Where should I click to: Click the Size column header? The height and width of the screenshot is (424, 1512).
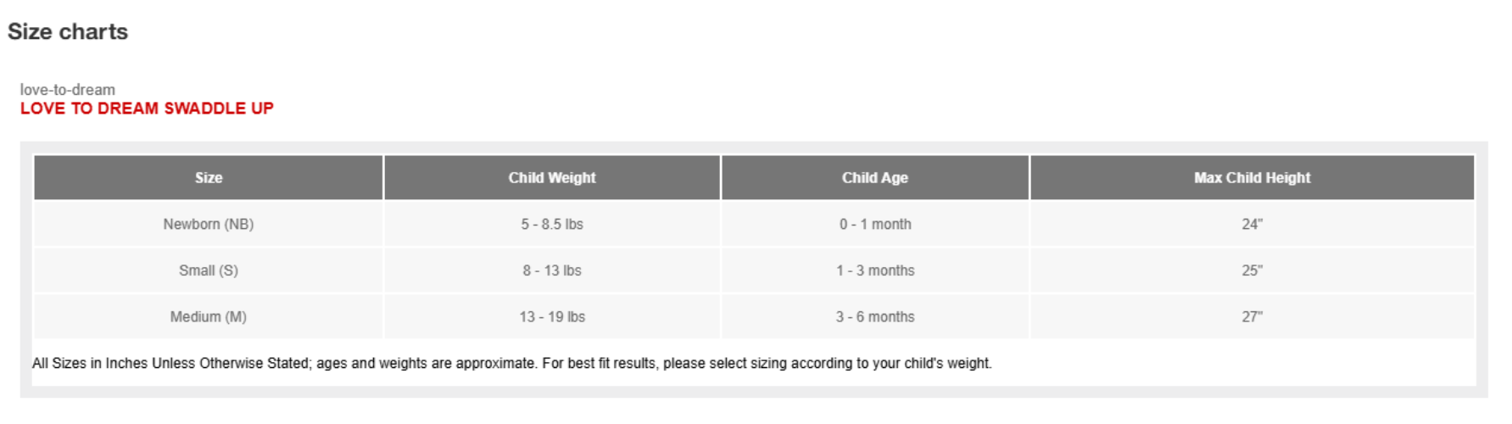[209, 178]
